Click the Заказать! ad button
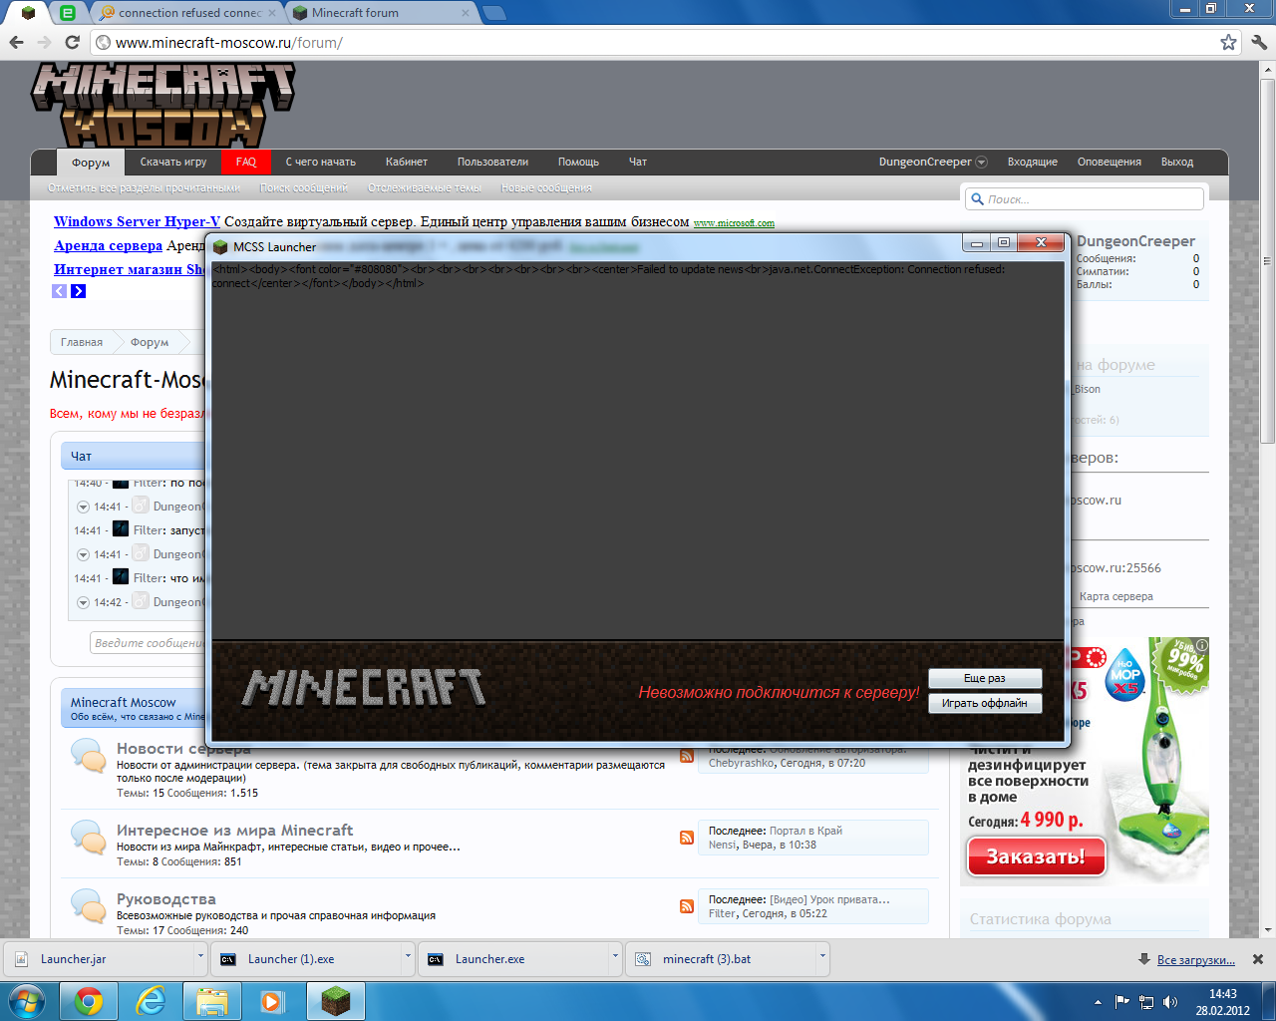The width and height of the screenshot is (1276, 1021). point(1036,856)
